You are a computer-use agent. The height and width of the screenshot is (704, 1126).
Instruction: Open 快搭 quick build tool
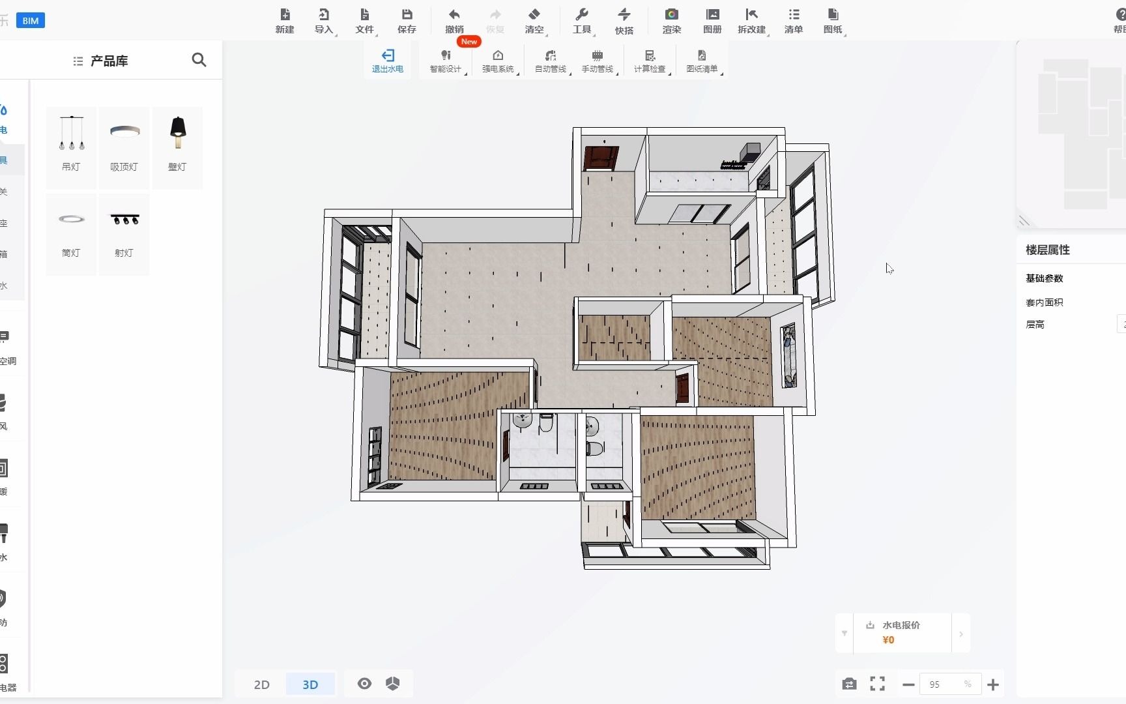(624, 21)
